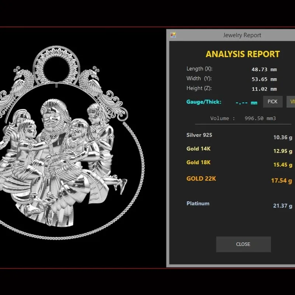The image size is (295, 295).
Task: Click the Volume 996.50 mm3 readout
Action: (243, 118)
